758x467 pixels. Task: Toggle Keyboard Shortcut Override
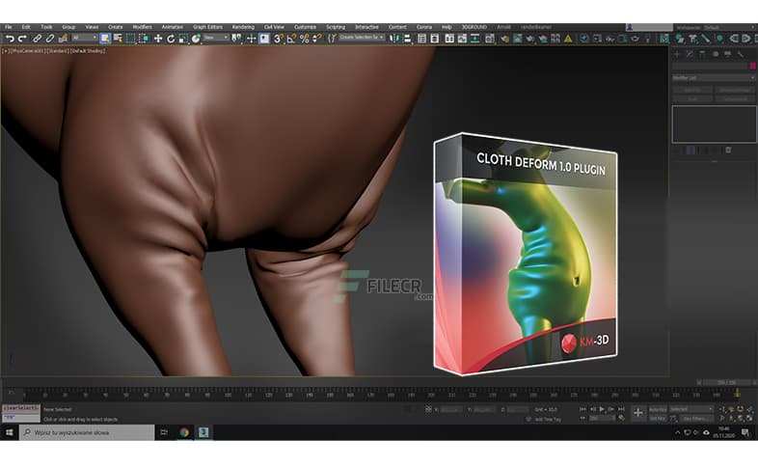(264, 39)
